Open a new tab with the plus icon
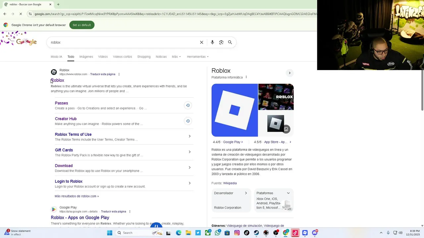Image resolution: width=424 pixels, height=238 pixels. 58,4
